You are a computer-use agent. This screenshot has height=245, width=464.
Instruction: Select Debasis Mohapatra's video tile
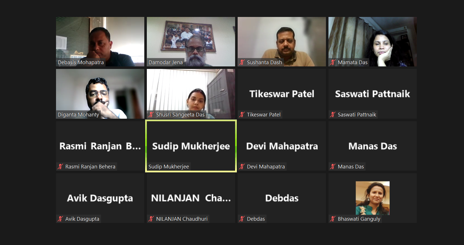click(x=100, y=42)
